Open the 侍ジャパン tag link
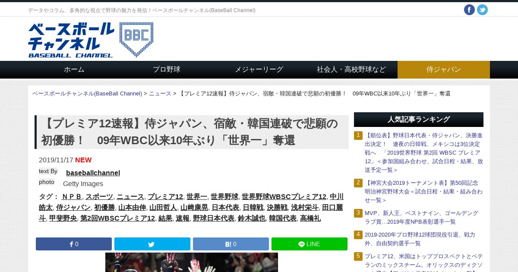Image resolution: width=518 pixels, height=272 pixels. click(73, 207)
